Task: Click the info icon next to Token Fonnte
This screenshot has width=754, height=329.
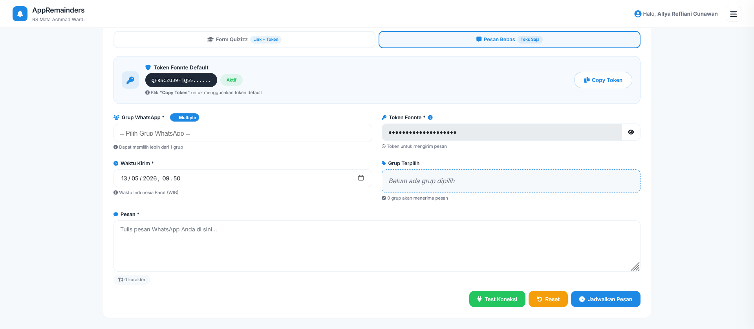Action: [x=430, y=117]
